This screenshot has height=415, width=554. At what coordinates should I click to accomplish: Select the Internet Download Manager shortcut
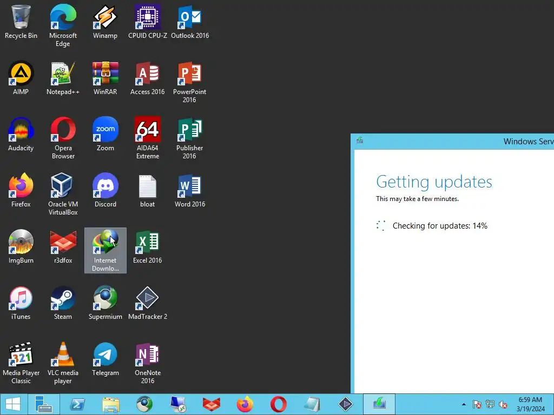pos(105,251)
